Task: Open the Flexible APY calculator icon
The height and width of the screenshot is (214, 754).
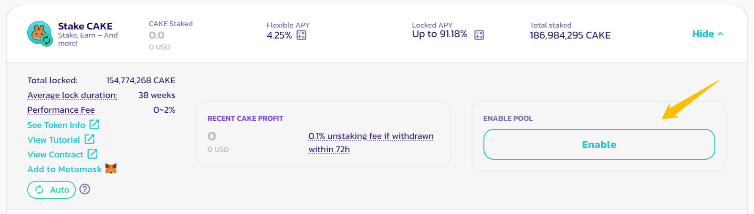Action: (302, 35)
